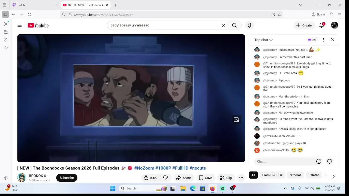Save the video to playlist

point(205,178)
